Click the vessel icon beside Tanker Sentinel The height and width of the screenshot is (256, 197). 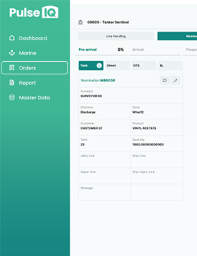80,22
